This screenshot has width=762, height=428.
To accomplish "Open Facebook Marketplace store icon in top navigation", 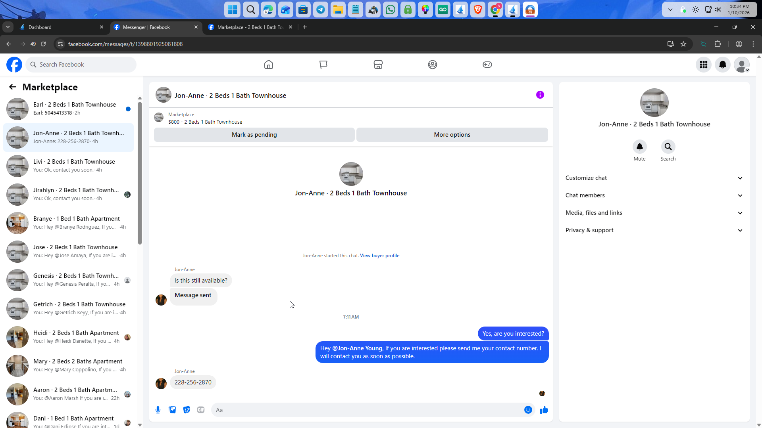I will (378, 65).
